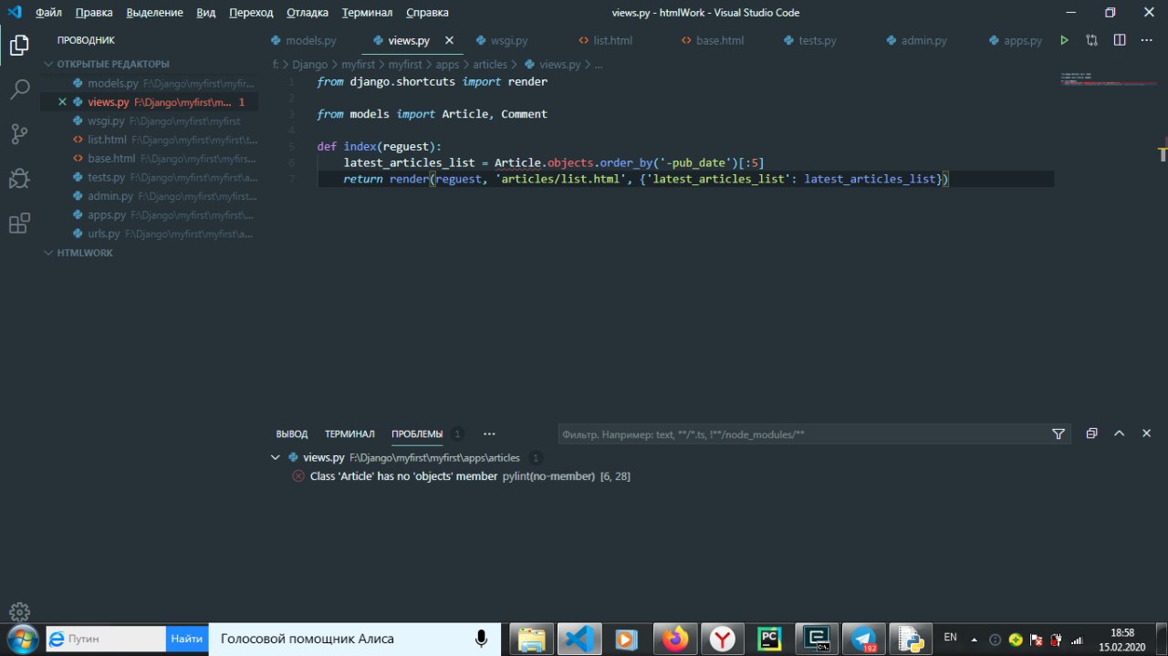Viewport: 1168px width, 656px height.
Task: Open panel overflow ellipsis next to Проблемы
Action: click(489, 434)
